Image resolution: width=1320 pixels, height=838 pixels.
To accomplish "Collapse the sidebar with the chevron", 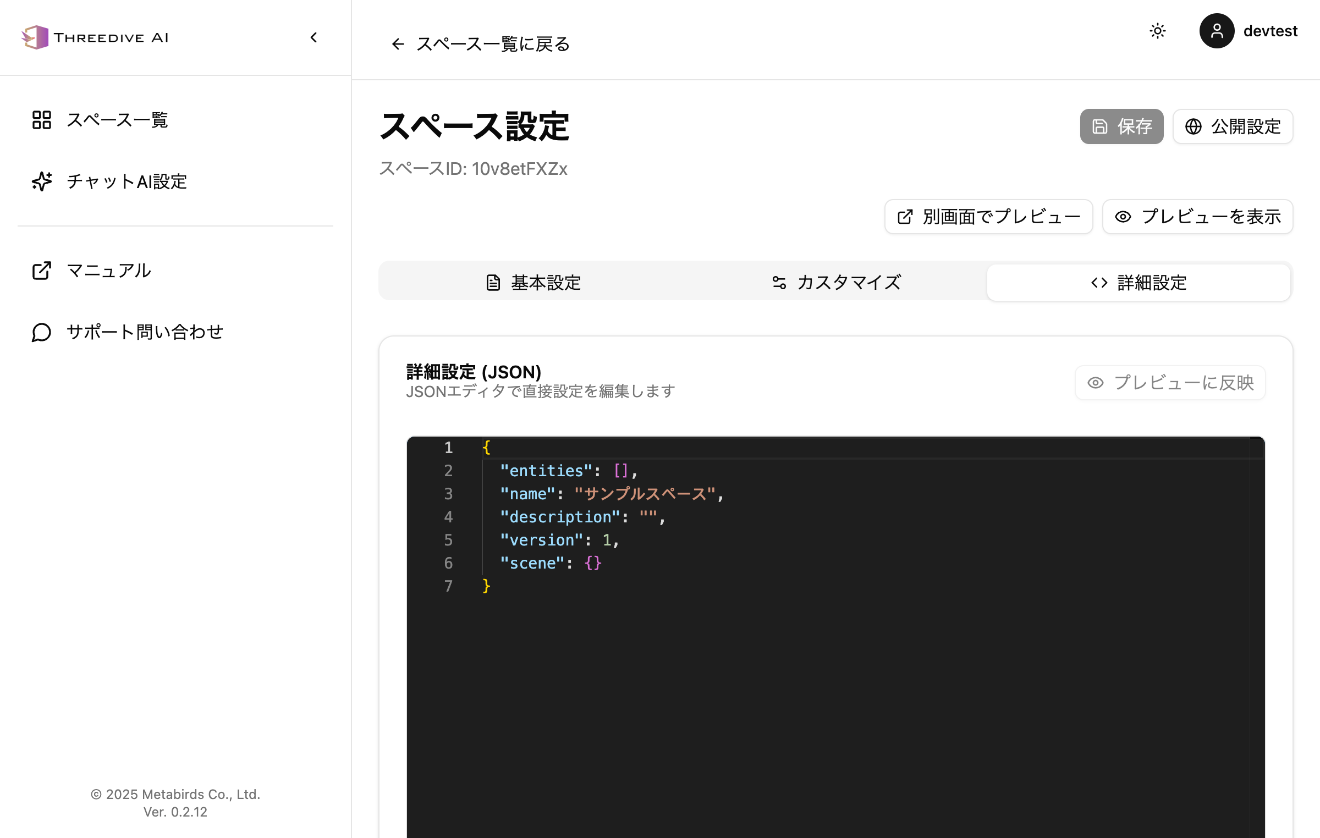I will coord(313,37).
